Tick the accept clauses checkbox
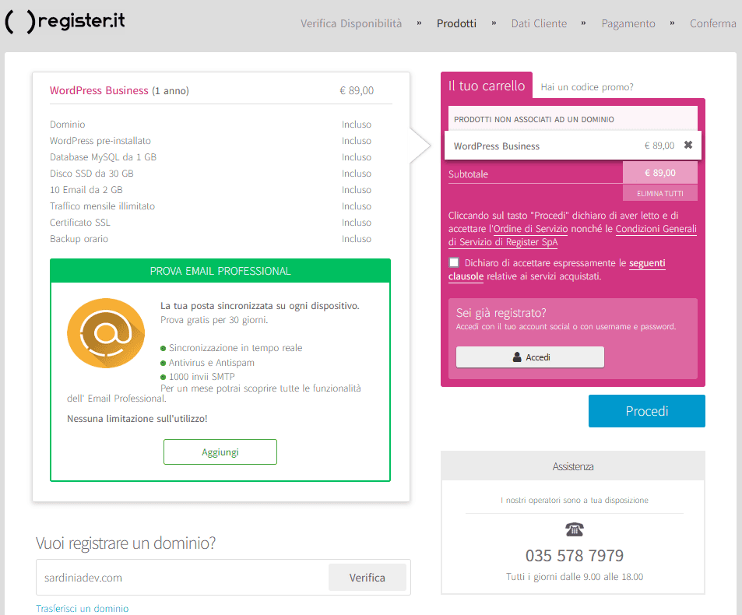This screenshot has width=742, height=615. point(454,263)
